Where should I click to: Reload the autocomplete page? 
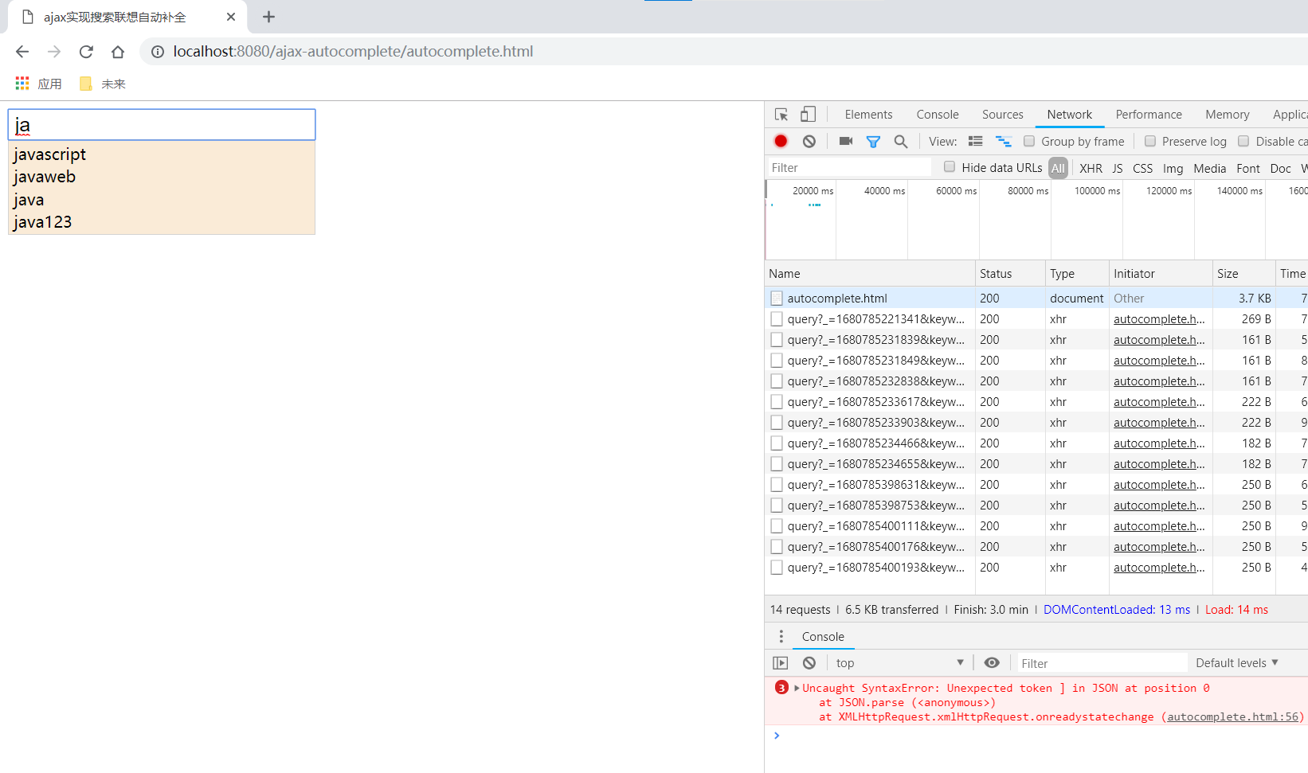coord(86,52)
